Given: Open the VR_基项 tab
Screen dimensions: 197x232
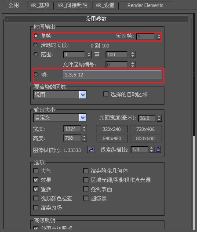Looking at the screenshot, I should (40, 5).
